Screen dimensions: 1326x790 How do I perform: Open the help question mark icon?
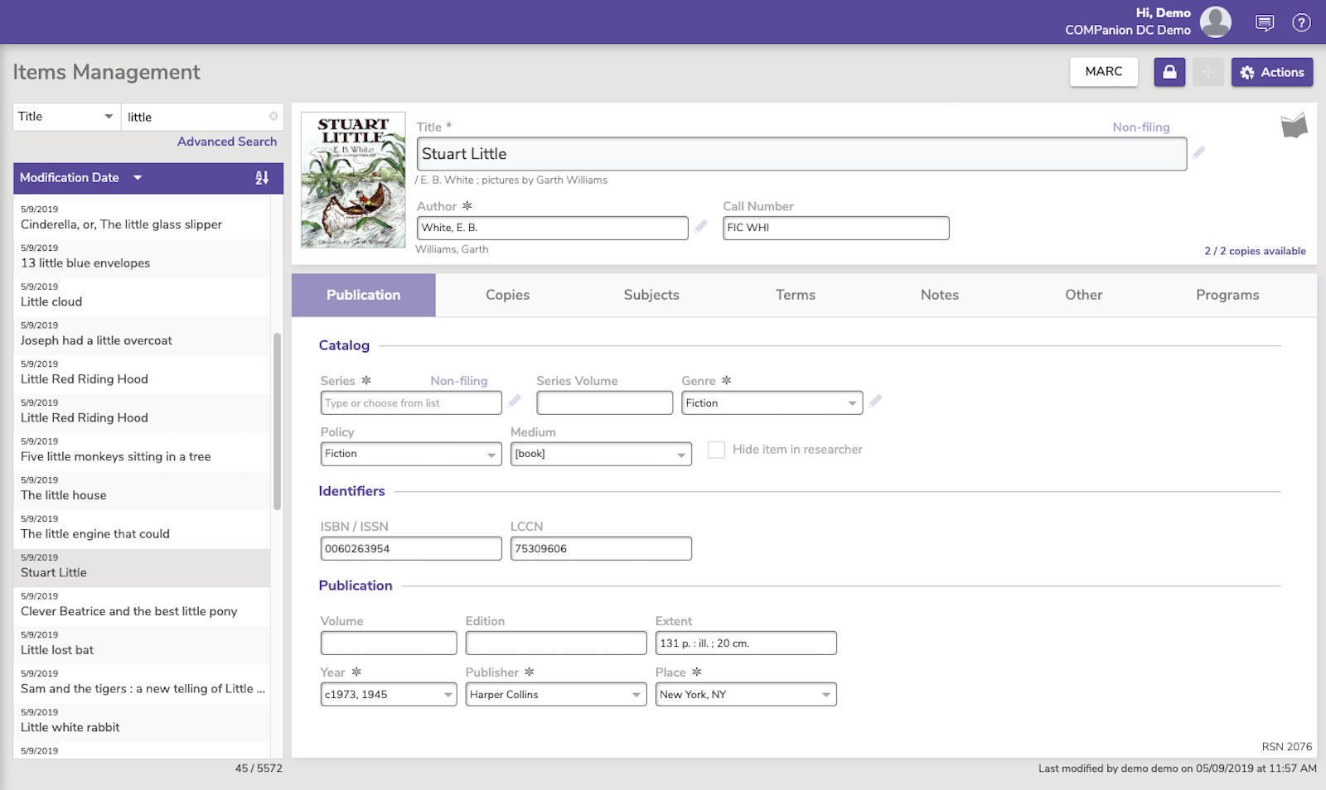(1301, 22)
